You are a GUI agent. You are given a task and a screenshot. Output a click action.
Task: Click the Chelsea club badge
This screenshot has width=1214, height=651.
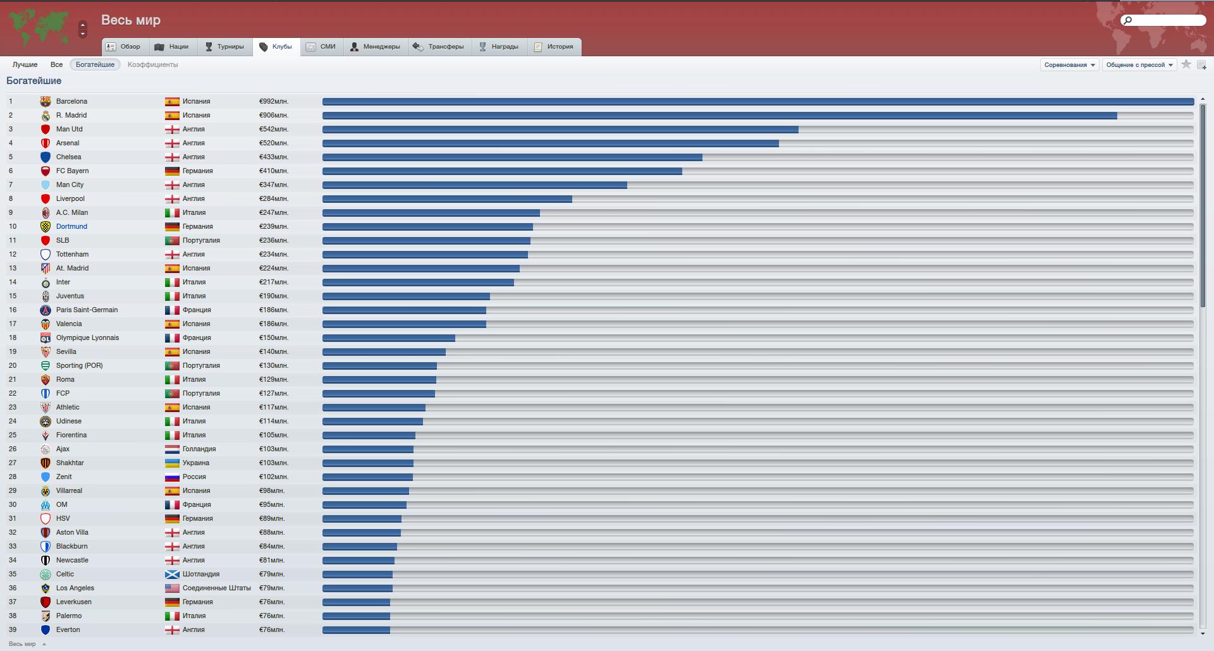click(x=46, y=157)
